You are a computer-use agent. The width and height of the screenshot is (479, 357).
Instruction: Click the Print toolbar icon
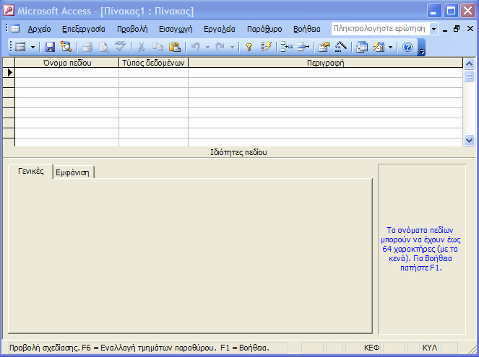tap(87, 47)
